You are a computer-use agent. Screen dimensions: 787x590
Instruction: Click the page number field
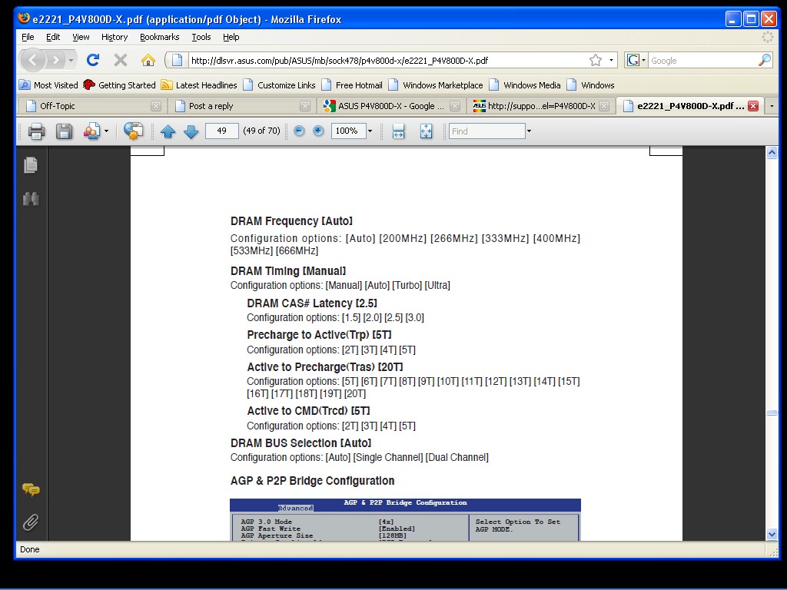click(221, 131)
